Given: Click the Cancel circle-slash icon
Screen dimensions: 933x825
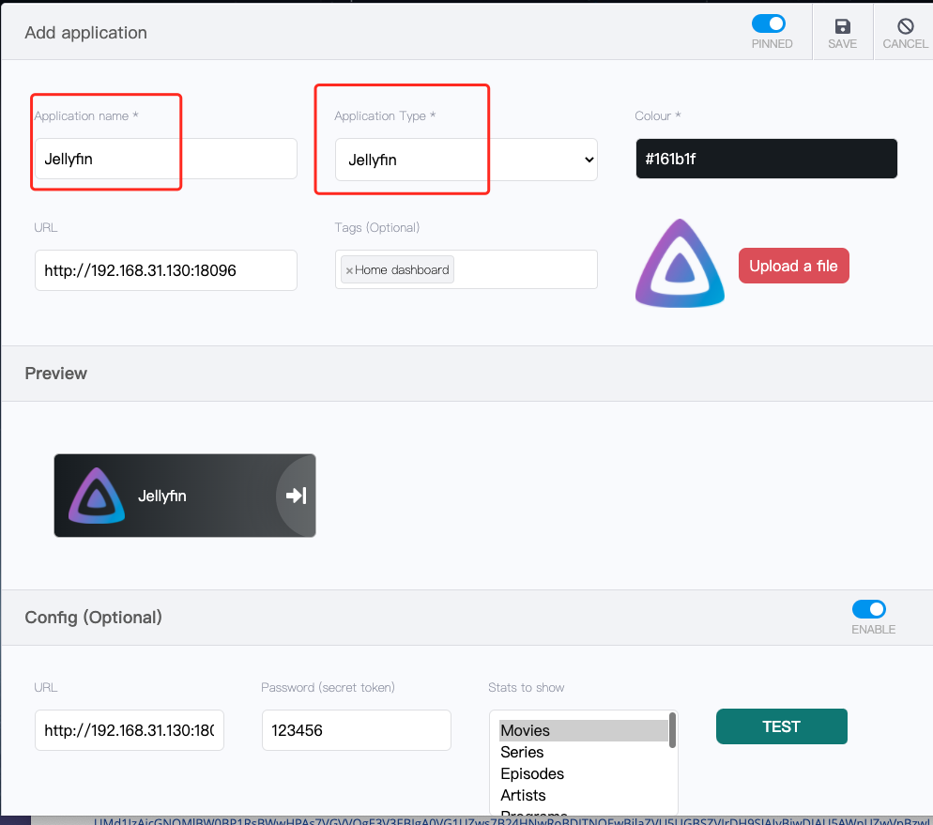Looking at the screenshot, I should click(x=905, y=26).
